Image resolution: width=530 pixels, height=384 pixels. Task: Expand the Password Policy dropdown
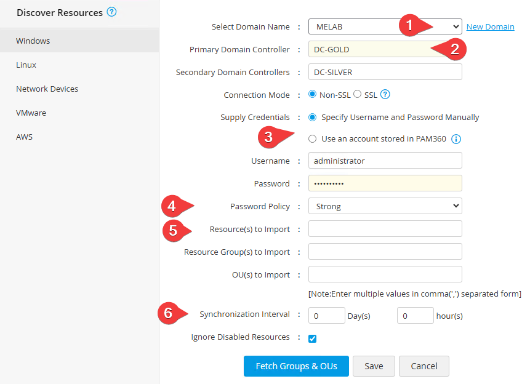(385, 206)
